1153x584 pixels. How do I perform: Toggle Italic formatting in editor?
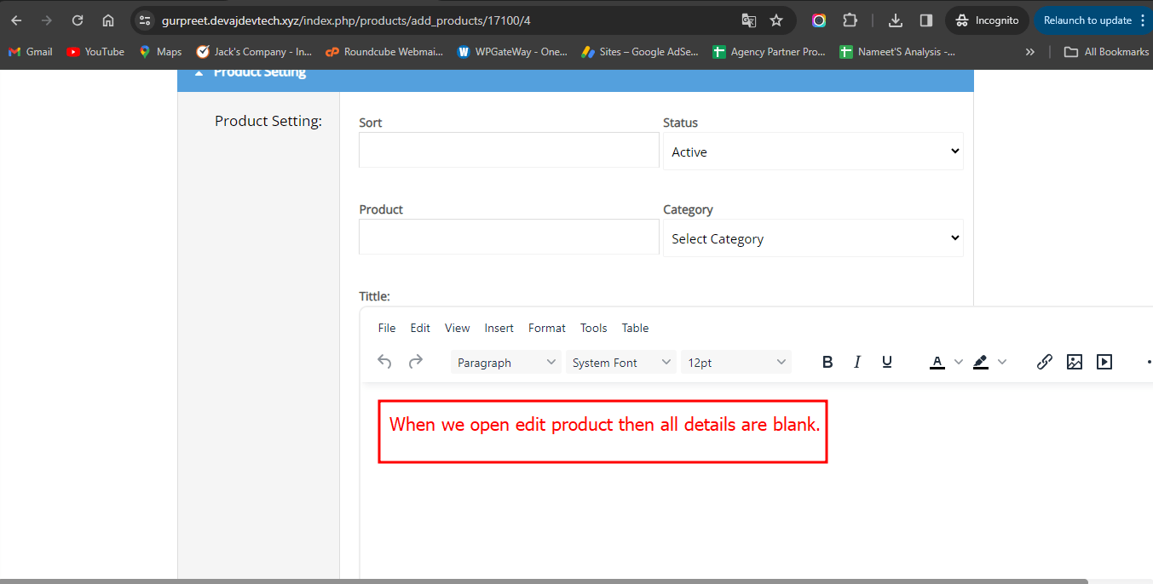pos(857,362)
